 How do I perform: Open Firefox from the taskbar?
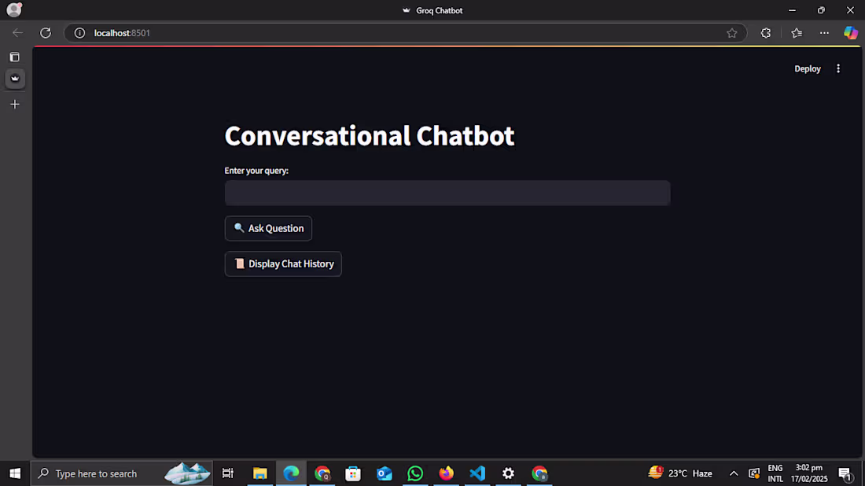[x=446, y=473]
